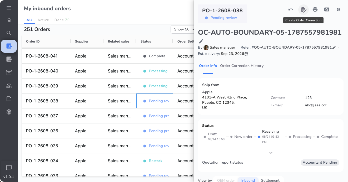348x182 pixels.
Task: Open the Order info tab
Action: [208, 66]
